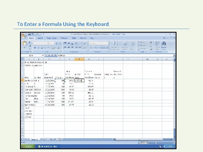203x152 pixels.
Task: Switch to the Page Layout ribbon tab
Action: pyautogui.click(x=52, y=38)
